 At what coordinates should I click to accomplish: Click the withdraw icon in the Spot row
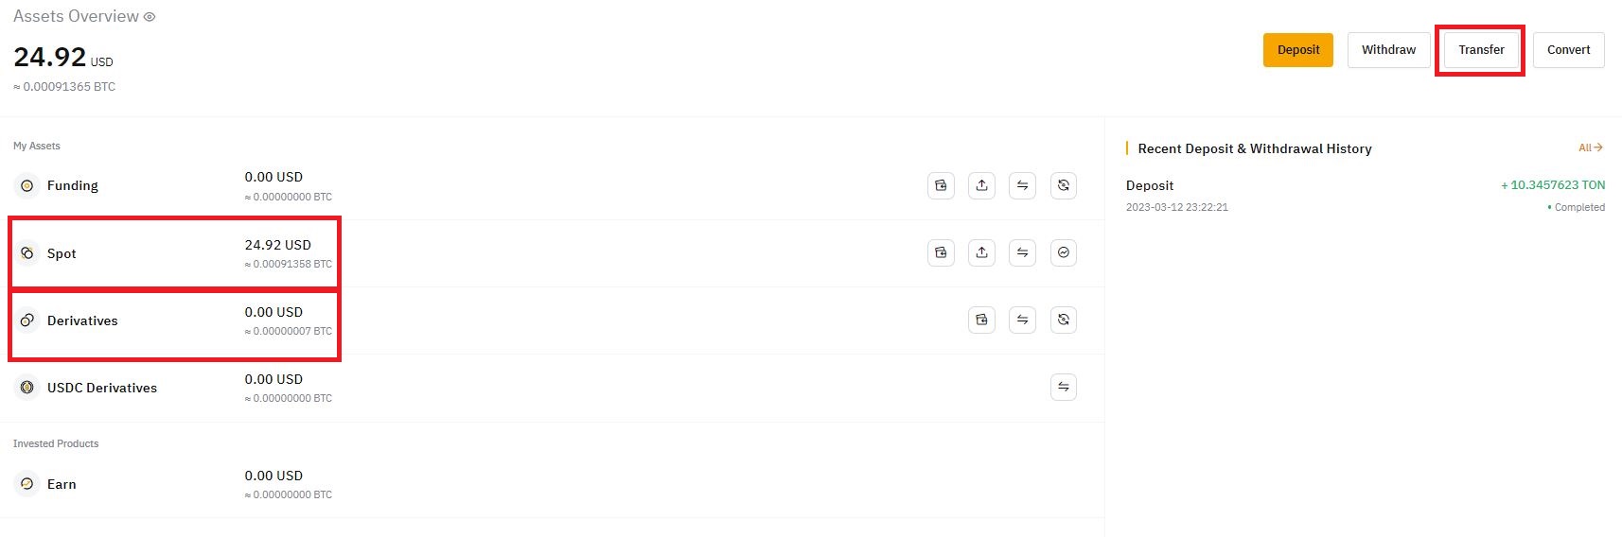tap(981, 252)
